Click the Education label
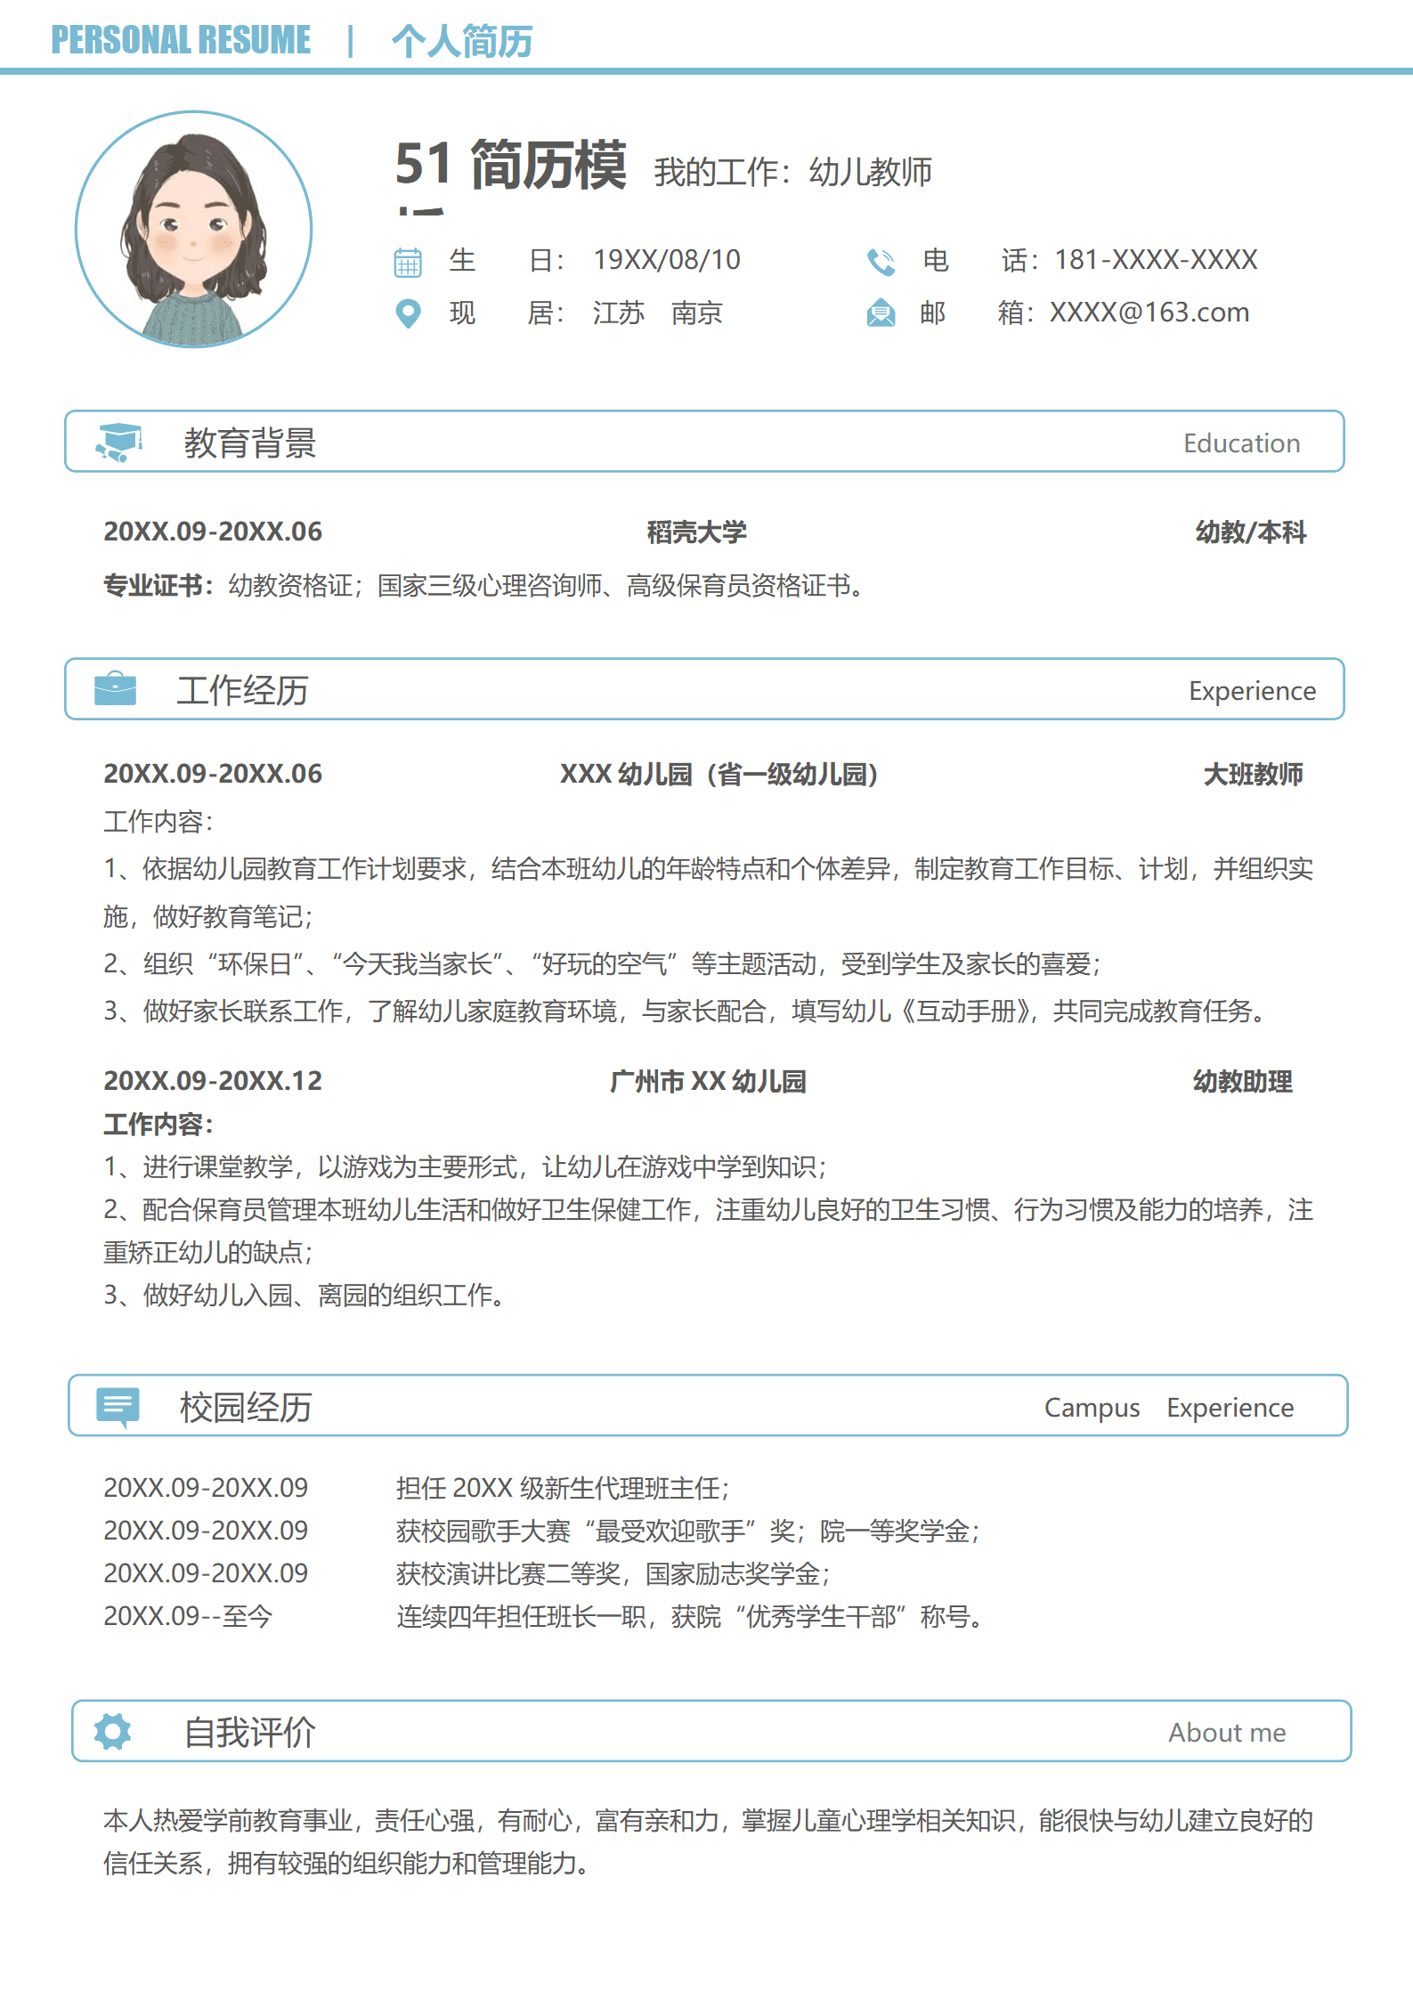The width and height of the screenshot is (1413, 1999). click(1242, 443)
